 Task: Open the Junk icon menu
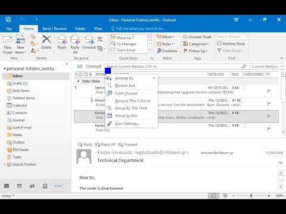tap(34, 51)
